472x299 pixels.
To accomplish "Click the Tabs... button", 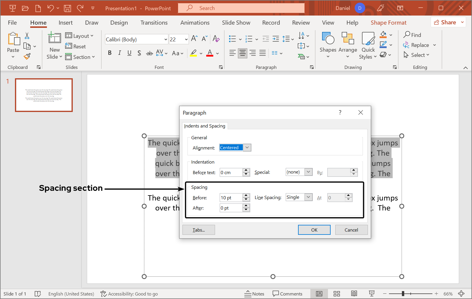I will tap(199, 230).
